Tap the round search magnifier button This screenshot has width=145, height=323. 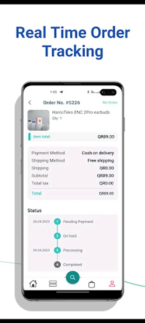click(x=72, y=277)
